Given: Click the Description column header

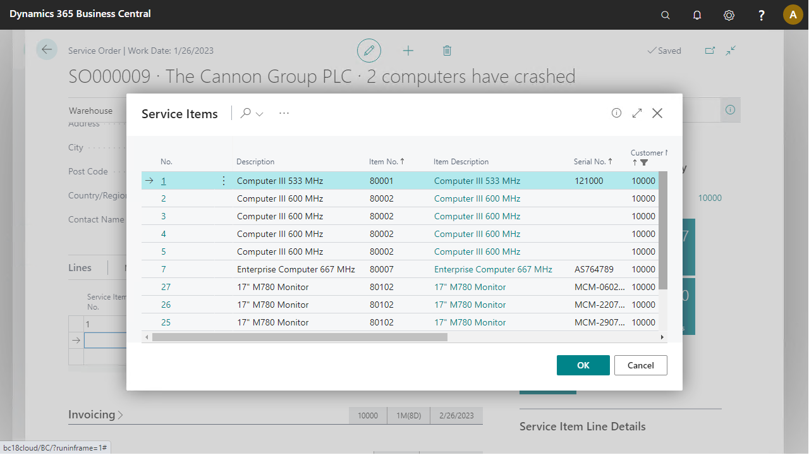Looking at the screenshot, I should [x=255, y=162].
